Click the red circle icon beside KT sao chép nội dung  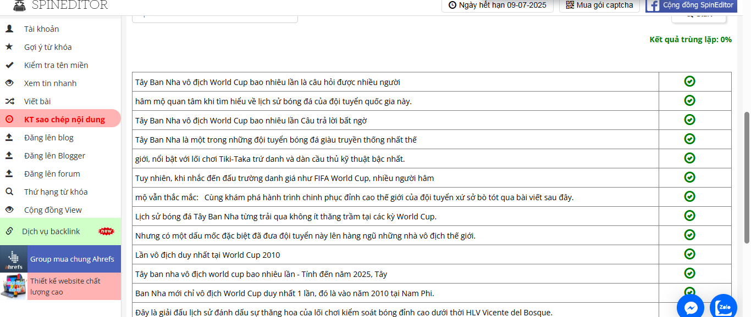(9, 119)
